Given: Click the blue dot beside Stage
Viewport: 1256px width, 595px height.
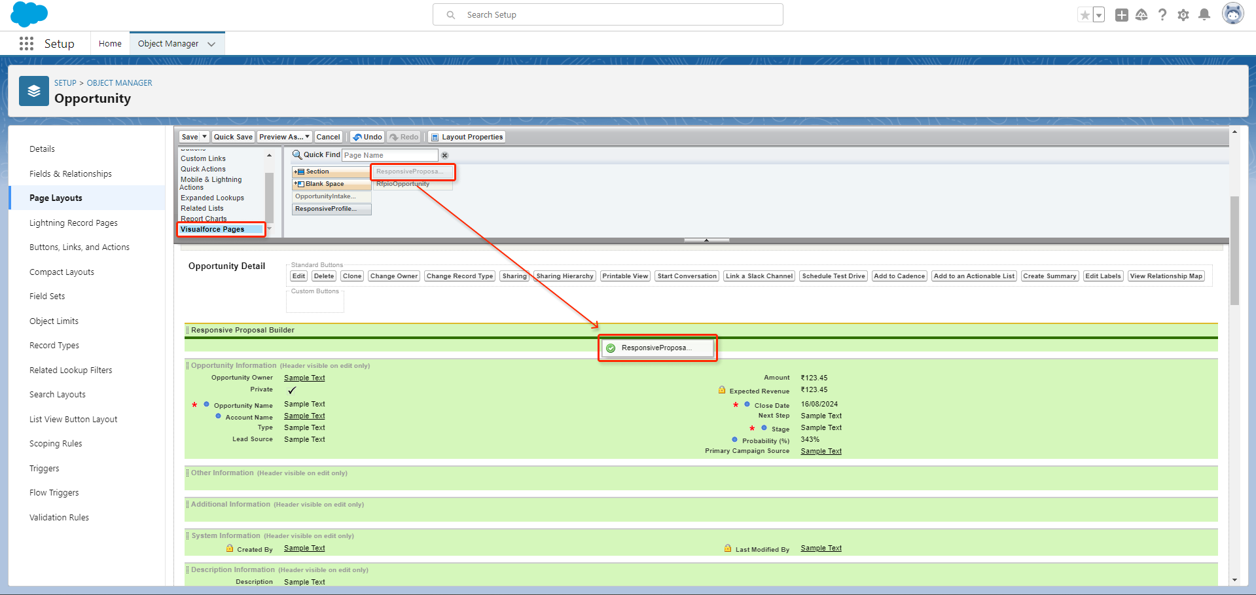Looking at the screenshot, I should click(x=764, y=428).
